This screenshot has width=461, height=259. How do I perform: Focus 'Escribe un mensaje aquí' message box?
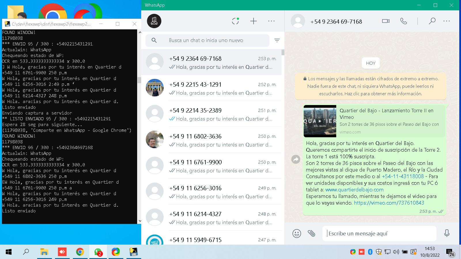point(379,233)
